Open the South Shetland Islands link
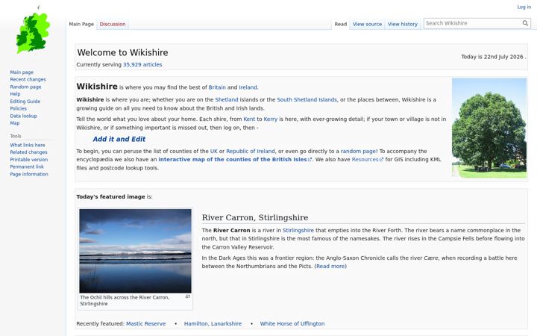The width and height of the screenshot is (537, 336). 307,100
